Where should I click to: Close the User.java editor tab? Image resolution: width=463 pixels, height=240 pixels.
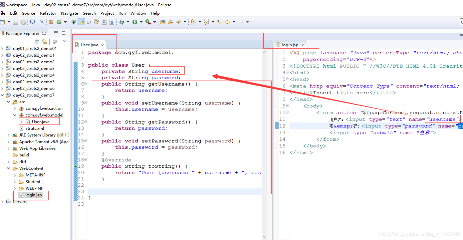pos(103,45)
